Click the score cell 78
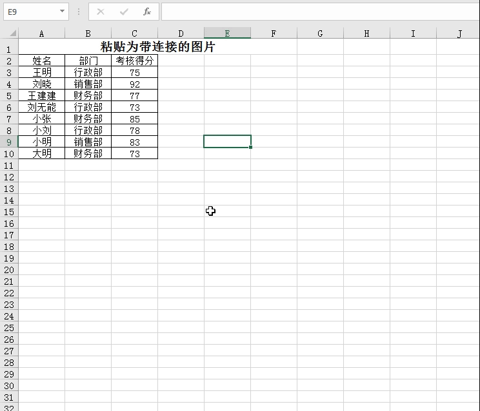The image size is (480, 411). (134, 130)
